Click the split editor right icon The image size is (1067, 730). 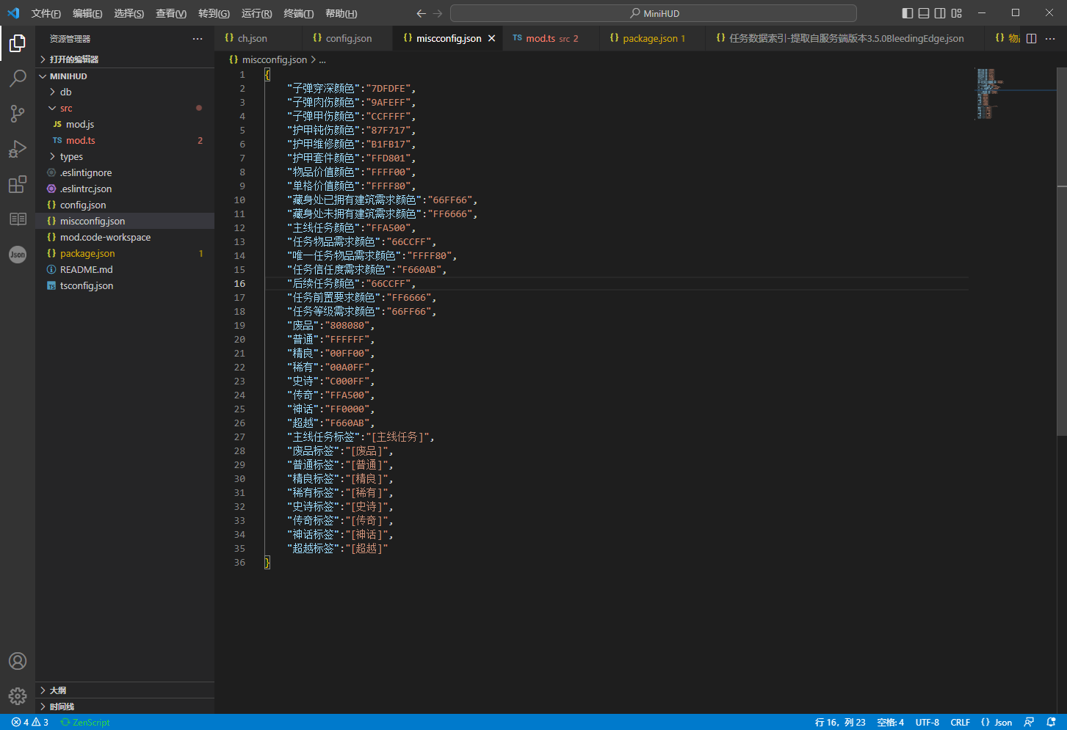[1031, 38]
